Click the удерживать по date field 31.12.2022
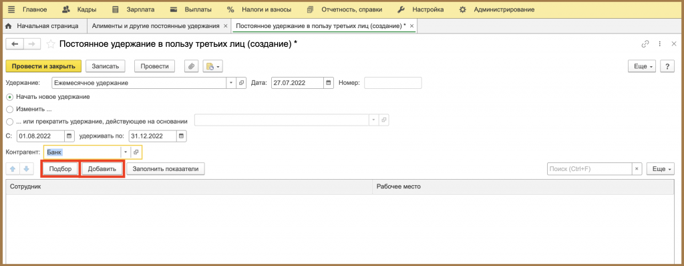This screenshot has height=266, width=684. 153,136
